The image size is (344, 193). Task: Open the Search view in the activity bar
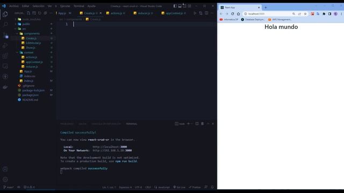point(5,24)
